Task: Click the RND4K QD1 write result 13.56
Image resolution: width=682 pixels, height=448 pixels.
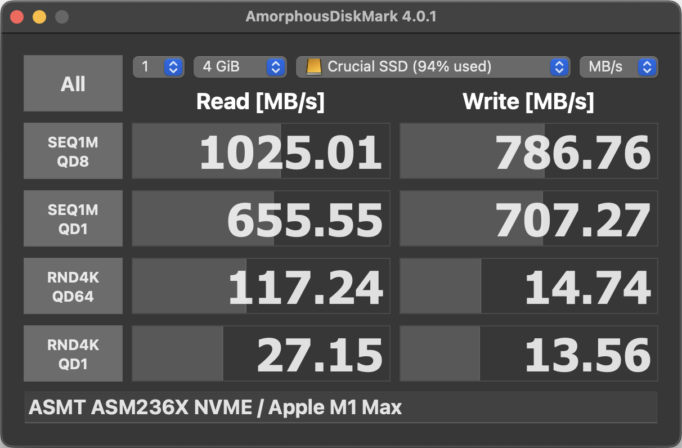Action: click(529, 353)
